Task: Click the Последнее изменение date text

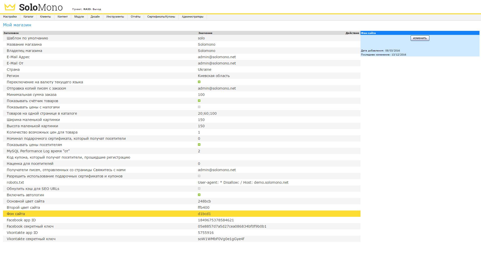Action: tap(384, 55)
